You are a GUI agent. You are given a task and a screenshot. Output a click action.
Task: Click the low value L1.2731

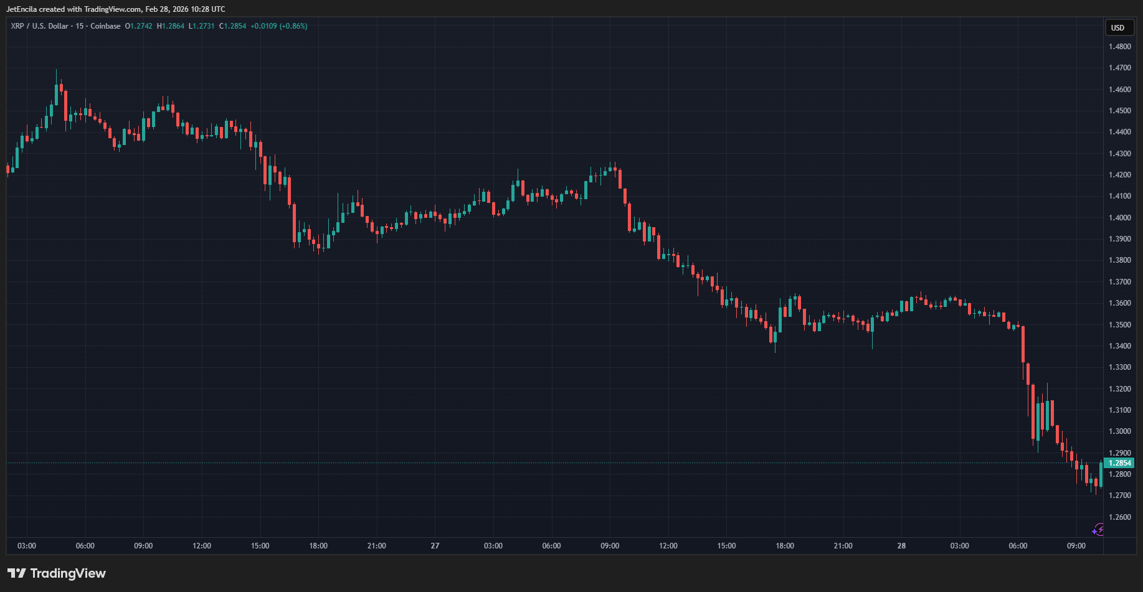coord(202,26)
